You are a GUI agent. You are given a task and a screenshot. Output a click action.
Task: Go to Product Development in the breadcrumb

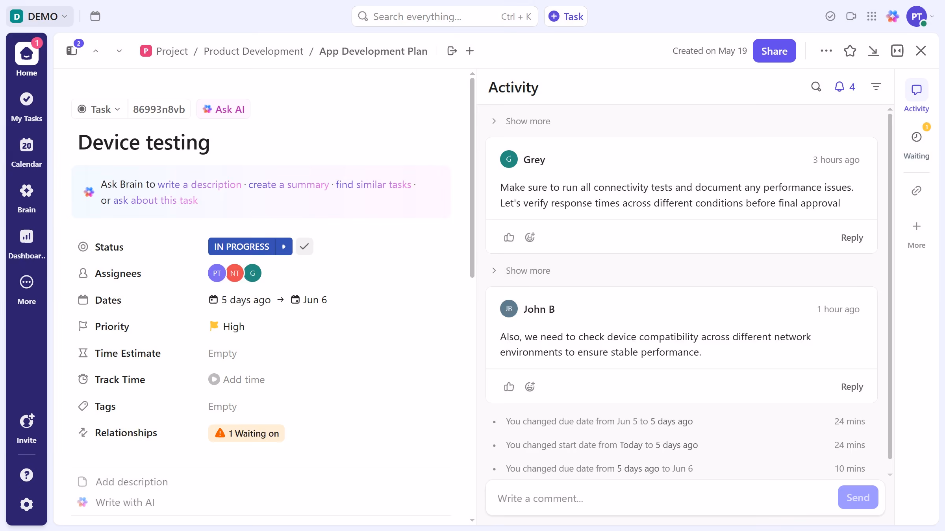(x=254, y=51)
